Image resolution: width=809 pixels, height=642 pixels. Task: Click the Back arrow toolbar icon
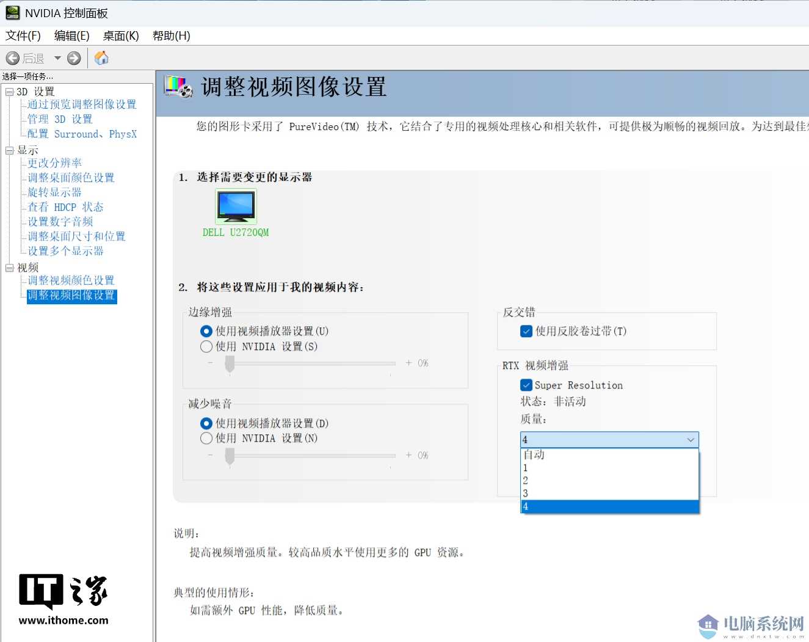click(13, 58)
